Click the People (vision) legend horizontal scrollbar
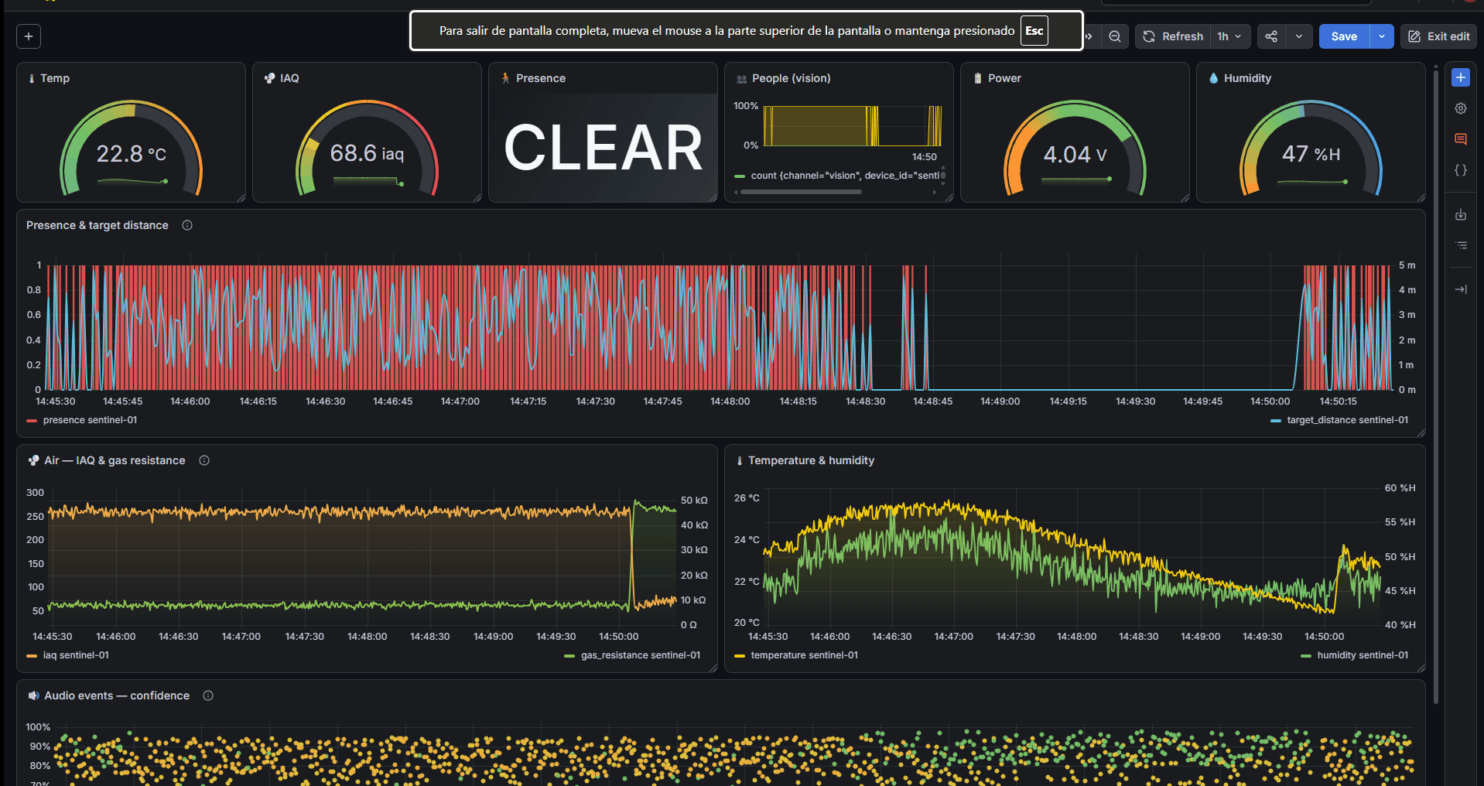The width and height of the screenshot is (1484, 786). click(801, 192)
